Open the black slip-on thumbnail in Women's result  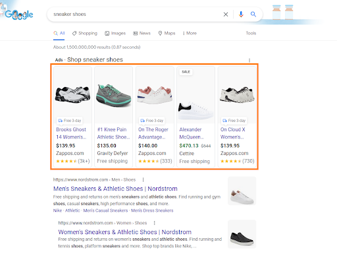coord(242,234)
